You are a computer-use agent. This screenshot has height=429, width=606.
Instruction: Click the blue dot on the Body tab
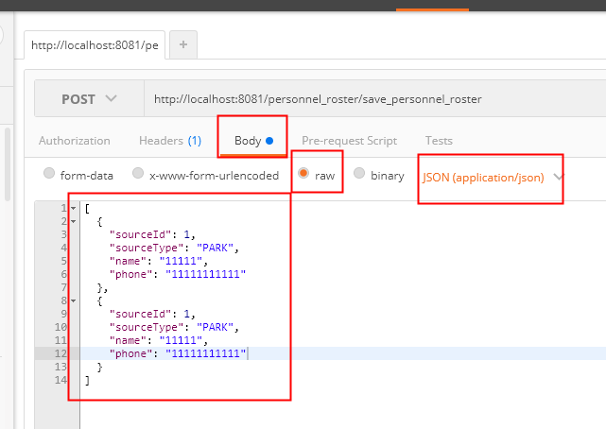click(x=269, y=141)
